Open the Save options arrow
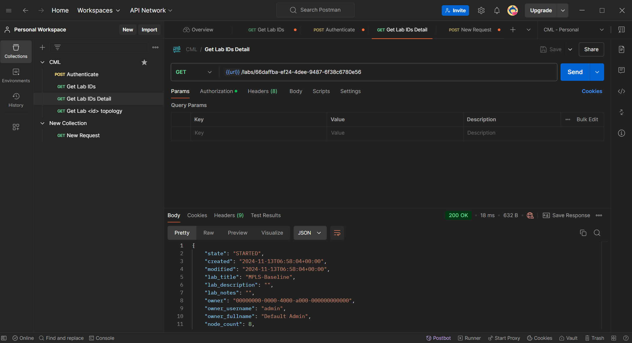The height and width of the screenshot is (343, 632). click(570, 49)
